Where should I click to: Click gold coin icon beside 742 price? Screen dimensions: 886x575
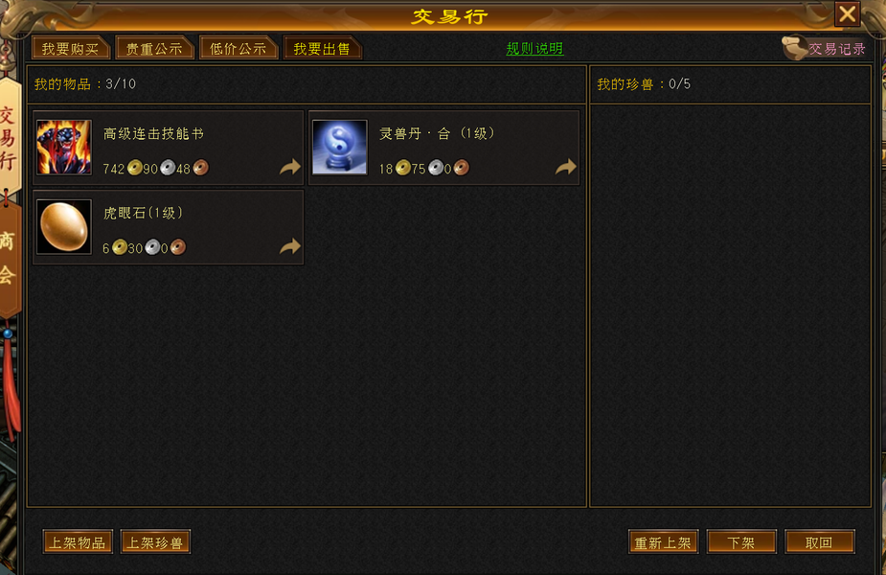pos(134,168)
